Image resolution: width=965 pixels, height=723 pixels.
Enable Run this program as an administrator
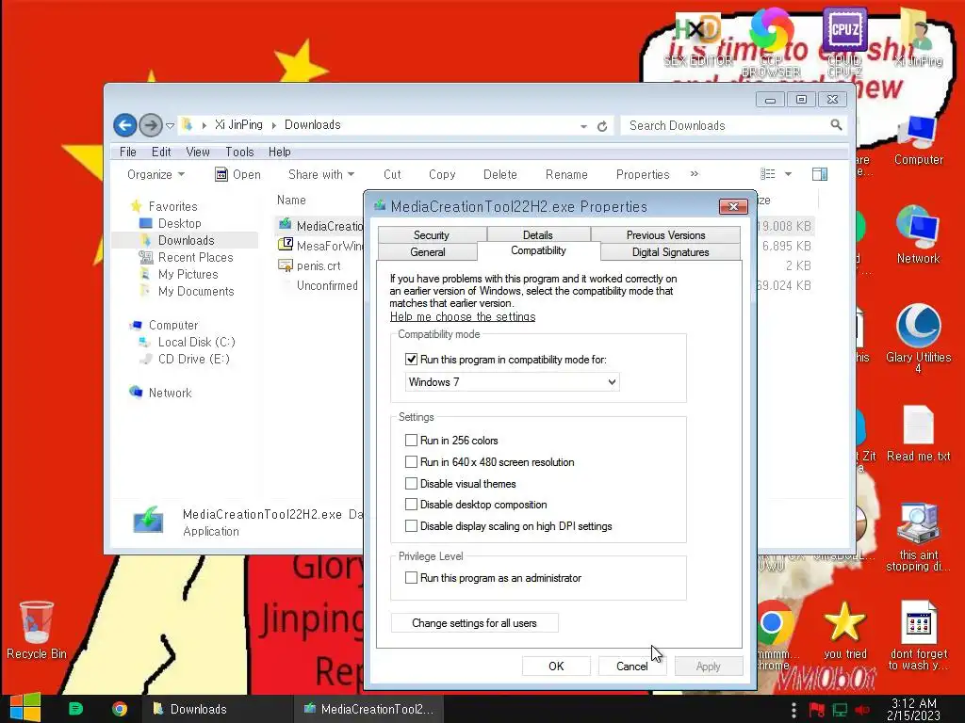pyautogui.click(x=411, y=578)
